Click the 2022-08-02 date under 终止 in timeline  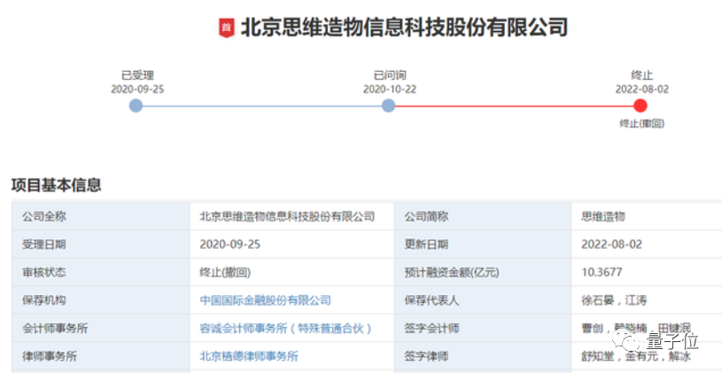pos(642,89)
